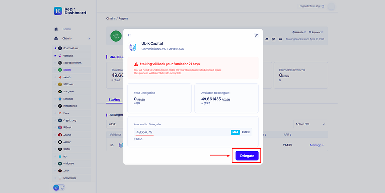Open Regen Discord icon
The height and width of the screenshot is (193, 385).
click(267, 39)
